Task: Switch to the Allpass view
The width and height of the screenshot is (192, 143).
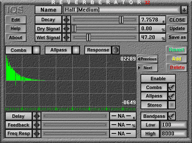Action: pos(58,50)
